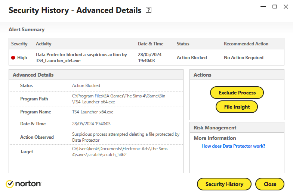Select the Status column header
This screenshot has width=293, height=193.
[183, 44]
